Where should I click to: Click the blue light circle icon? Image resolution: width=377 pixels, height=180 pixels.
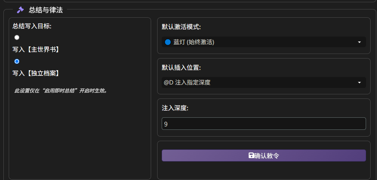[x=168, y=42]
